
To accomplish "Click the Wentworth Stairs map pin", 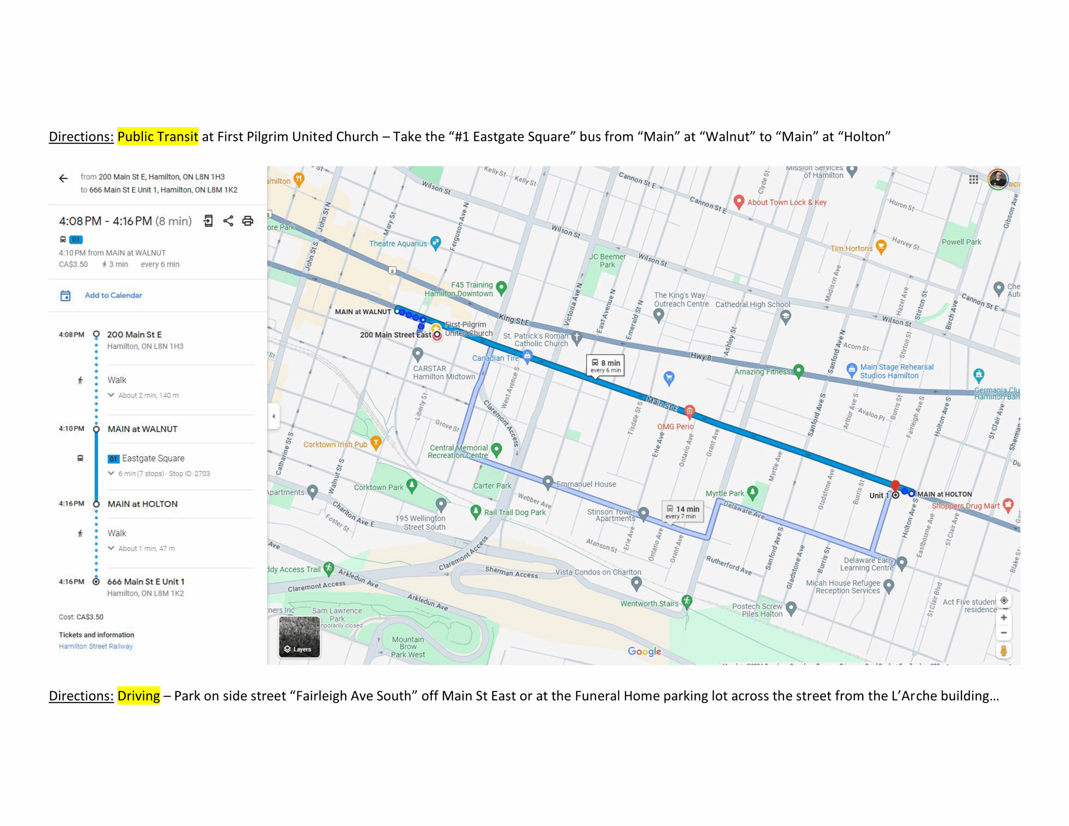I will pos(687,602).
